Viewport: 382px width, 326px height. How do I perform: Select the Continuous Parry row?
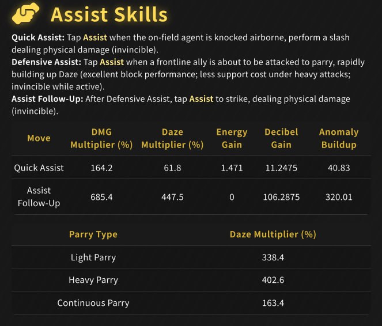tap(191, 303)
